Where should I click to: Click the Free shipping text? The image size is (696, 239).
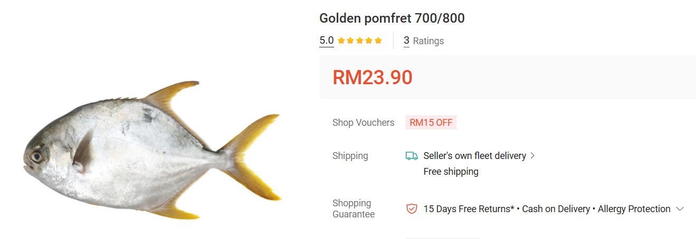pyautogui.click(x=451, y=172)
